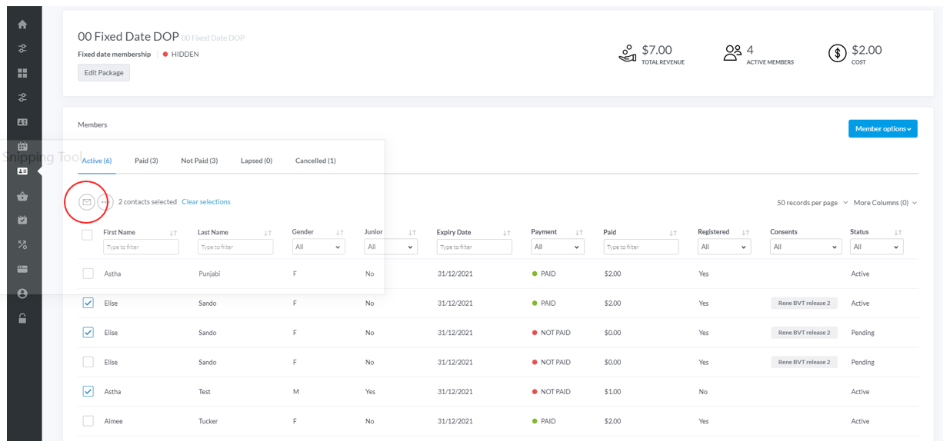
Task: Open the dashboard grid icon in sidebar
Action: [x=22, y=73]
